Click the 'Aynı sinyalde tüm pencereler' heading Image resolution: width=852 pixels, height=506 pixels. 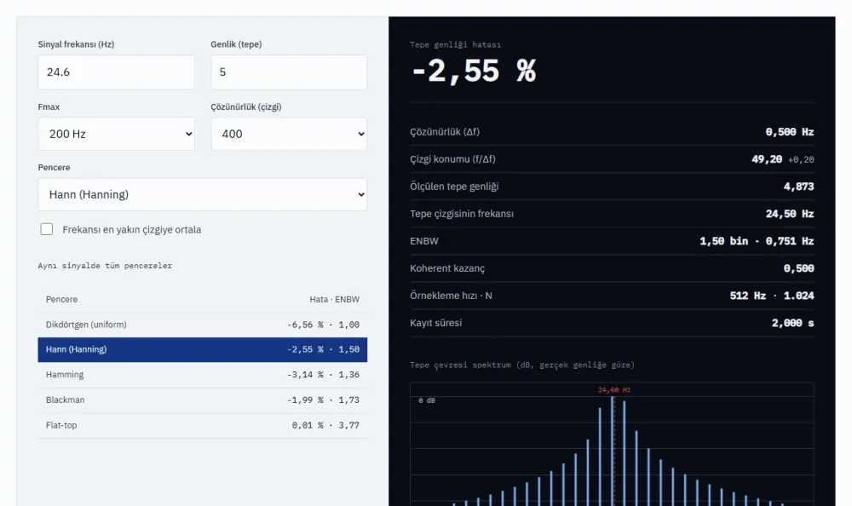point(105,266)
